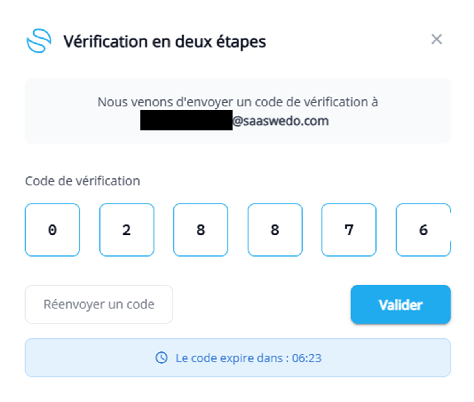Screen dimensions: 474x402
Task: Click the 'Le code expire dans' text
Action: [232, 358]
